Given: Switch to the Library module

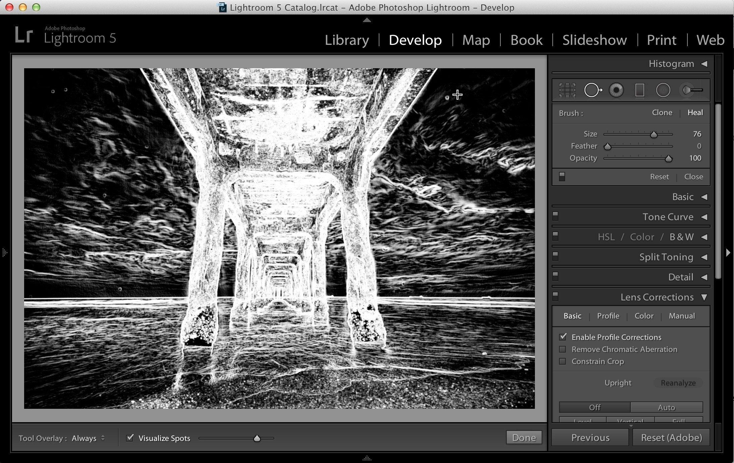Looking at the screenshot, I should pyautogui.click(x=347, y=40).
